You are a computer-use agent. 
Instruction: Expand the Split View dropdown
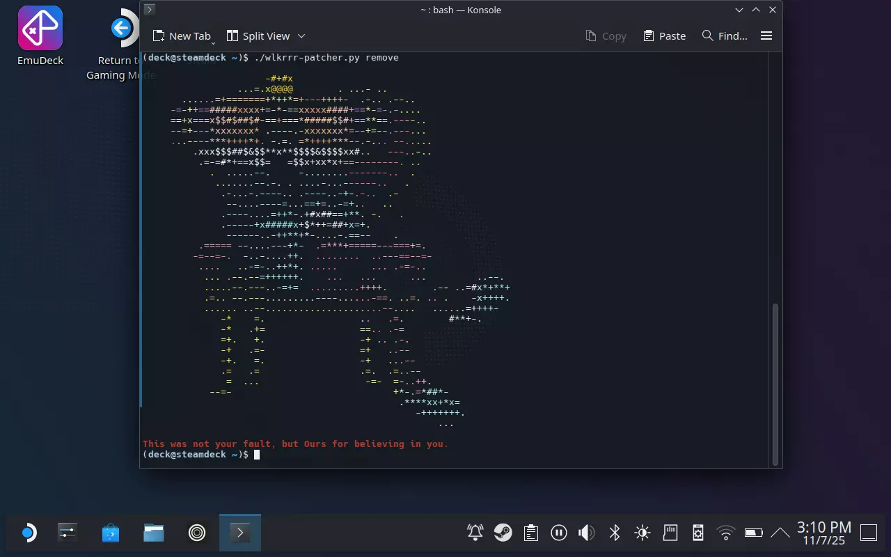tap(301, 36)
